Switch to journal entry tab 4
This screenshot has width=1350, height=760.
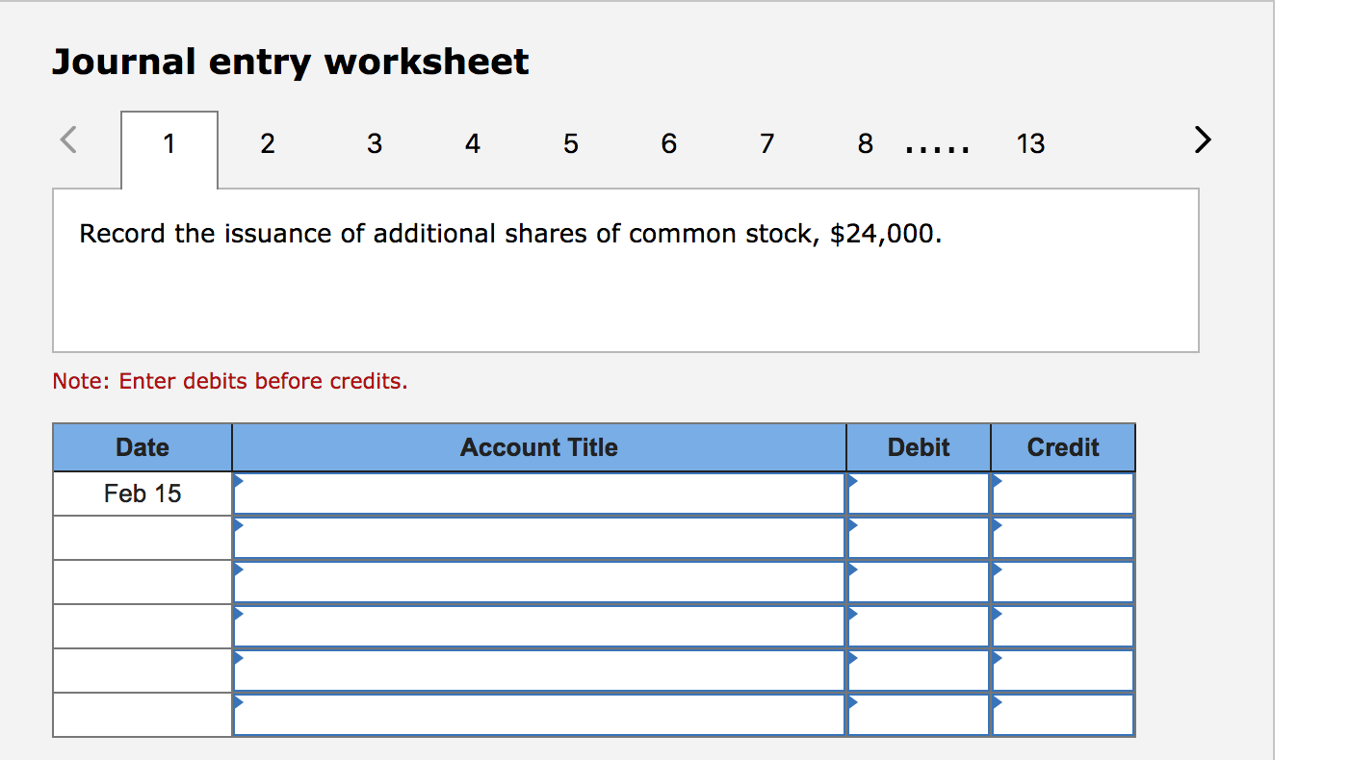[x=472, y=144]
